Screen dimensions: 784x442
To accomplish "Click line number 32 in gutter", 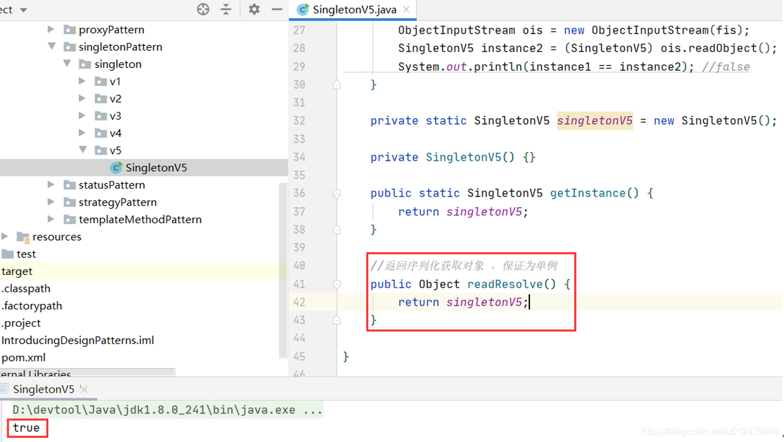I will (299, 121).
